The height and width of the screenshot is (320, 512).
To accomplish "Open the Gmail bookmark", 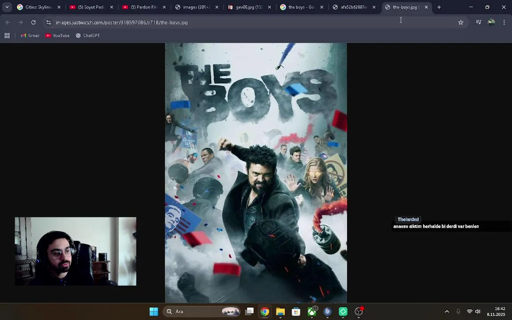I will [30, 35].
